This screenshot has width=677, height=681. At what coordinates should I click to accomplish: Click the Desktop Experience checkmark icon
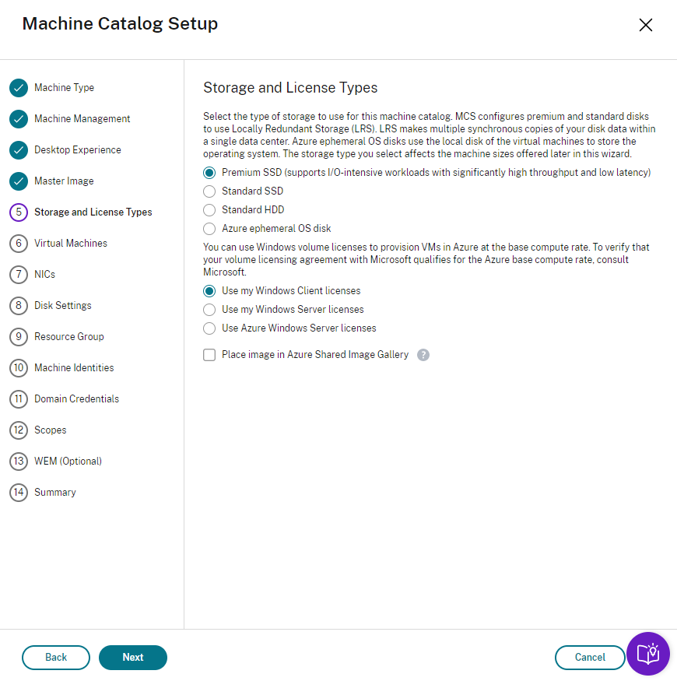pos(19,150)
